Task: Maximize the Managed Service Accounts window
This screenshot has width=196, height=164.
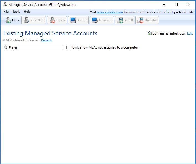Action: pos(176,4)
